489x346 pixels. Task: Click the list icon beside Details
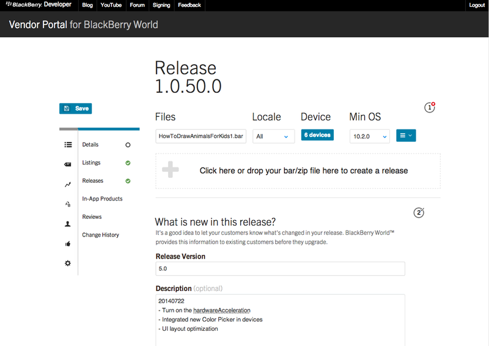tap(68, 145)
